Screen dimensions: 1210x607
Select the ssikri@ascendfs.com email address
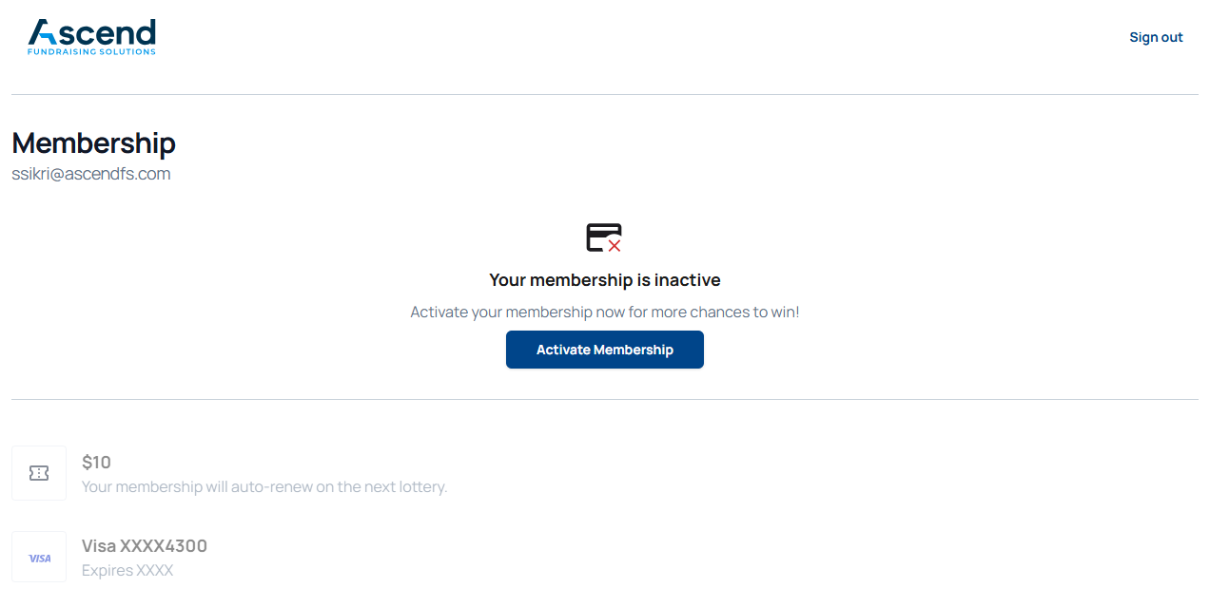pyautogui.click(x=91, y=174)
